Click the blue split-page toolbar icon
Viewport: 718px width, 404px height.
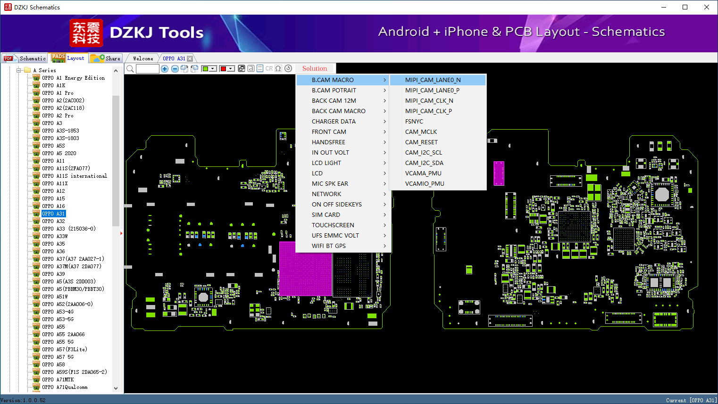(260, 68)
